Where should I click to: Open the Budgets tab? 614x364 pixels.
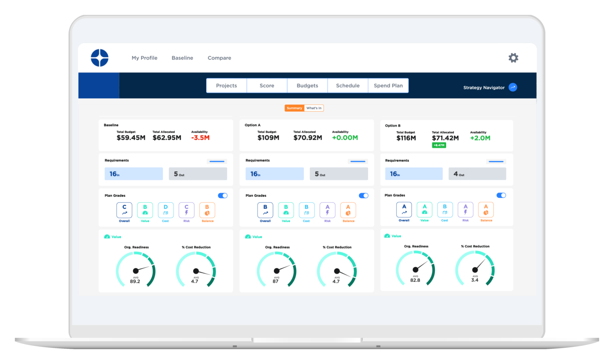pos(307,86)
